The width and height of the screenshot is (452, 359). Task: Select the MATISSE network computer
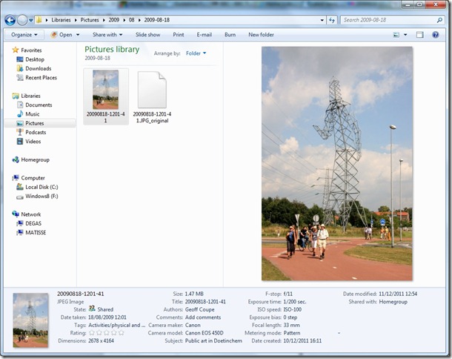(36, 232)
